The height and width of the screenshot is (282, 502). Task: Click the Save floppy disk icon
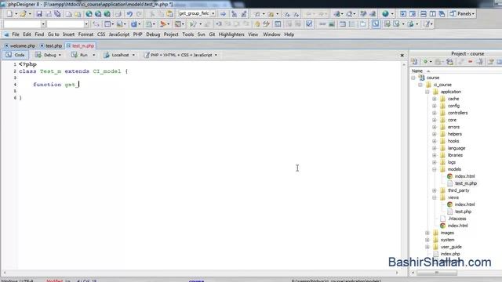click(39, 14)
